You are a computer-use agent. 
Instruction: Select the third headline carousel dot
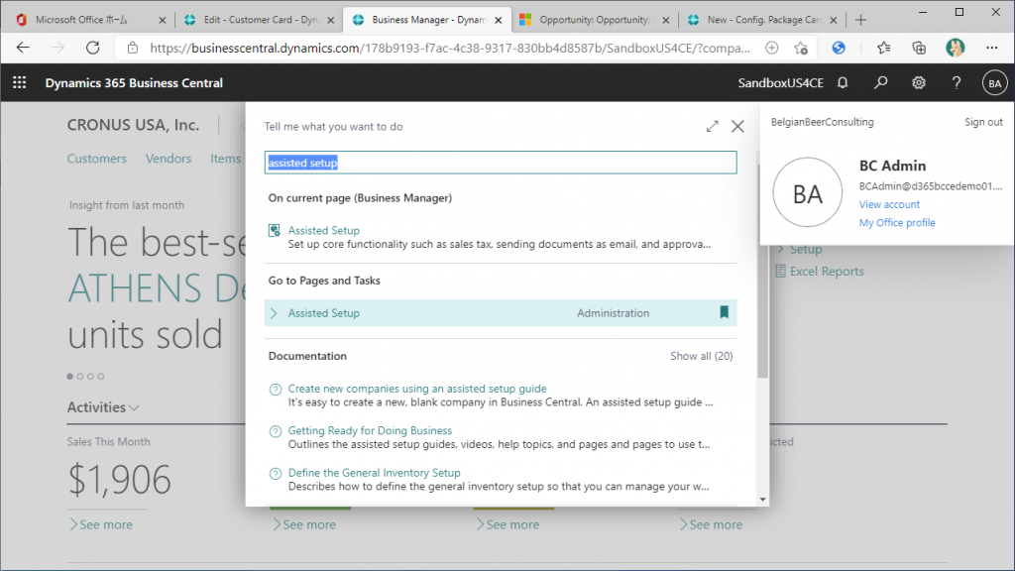click(x=90, y=376)
